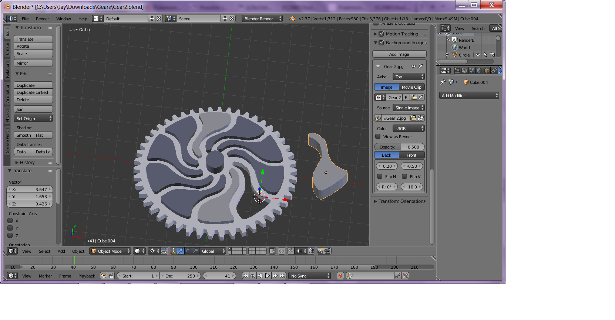Enable Flip V checkbox
This screenshot has width=615, height=320.
tap(404, 176)
